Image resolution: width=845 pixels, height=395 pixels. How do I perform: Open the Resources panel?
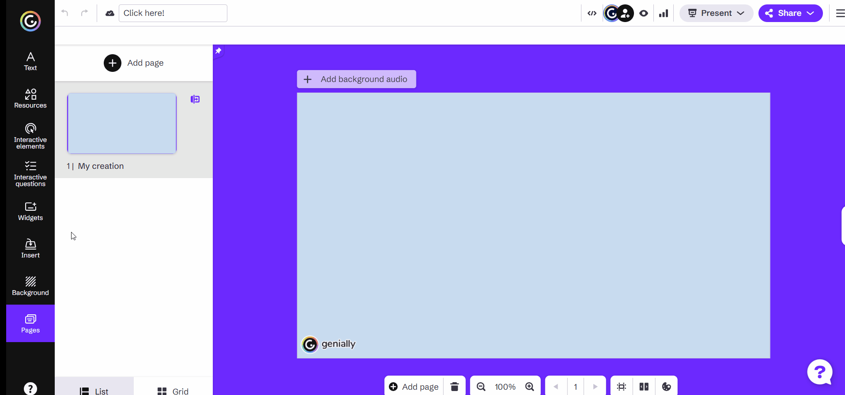point(30,98)
